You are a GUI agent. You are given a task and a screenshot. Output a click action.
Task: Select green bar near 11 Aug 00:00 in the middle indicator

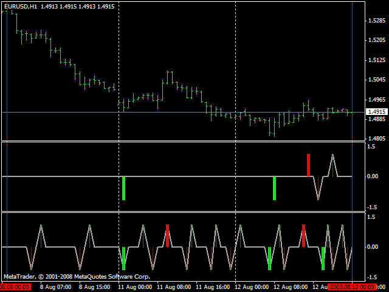click(123, 188)
